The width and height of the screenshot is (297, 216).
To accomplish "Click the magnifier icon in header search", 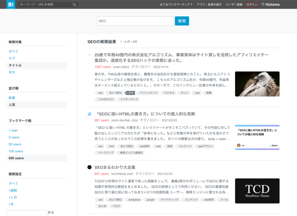I will click(74, 5).
